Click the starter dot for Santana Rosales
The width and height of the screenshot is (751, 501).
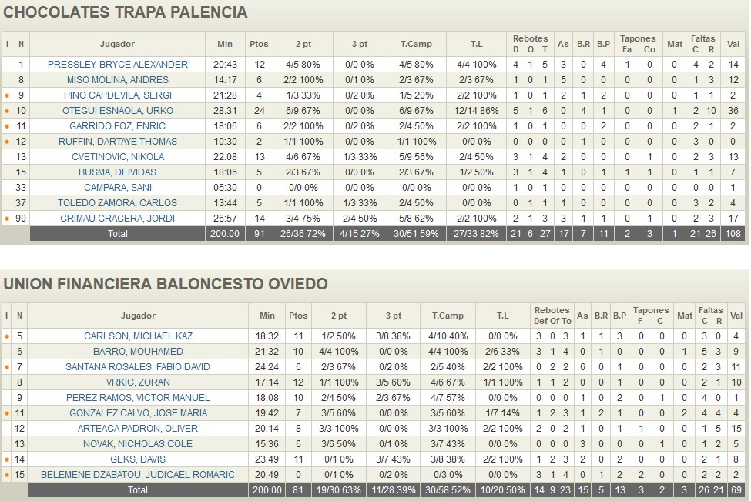pyautogui.click(x=7, y=367)
